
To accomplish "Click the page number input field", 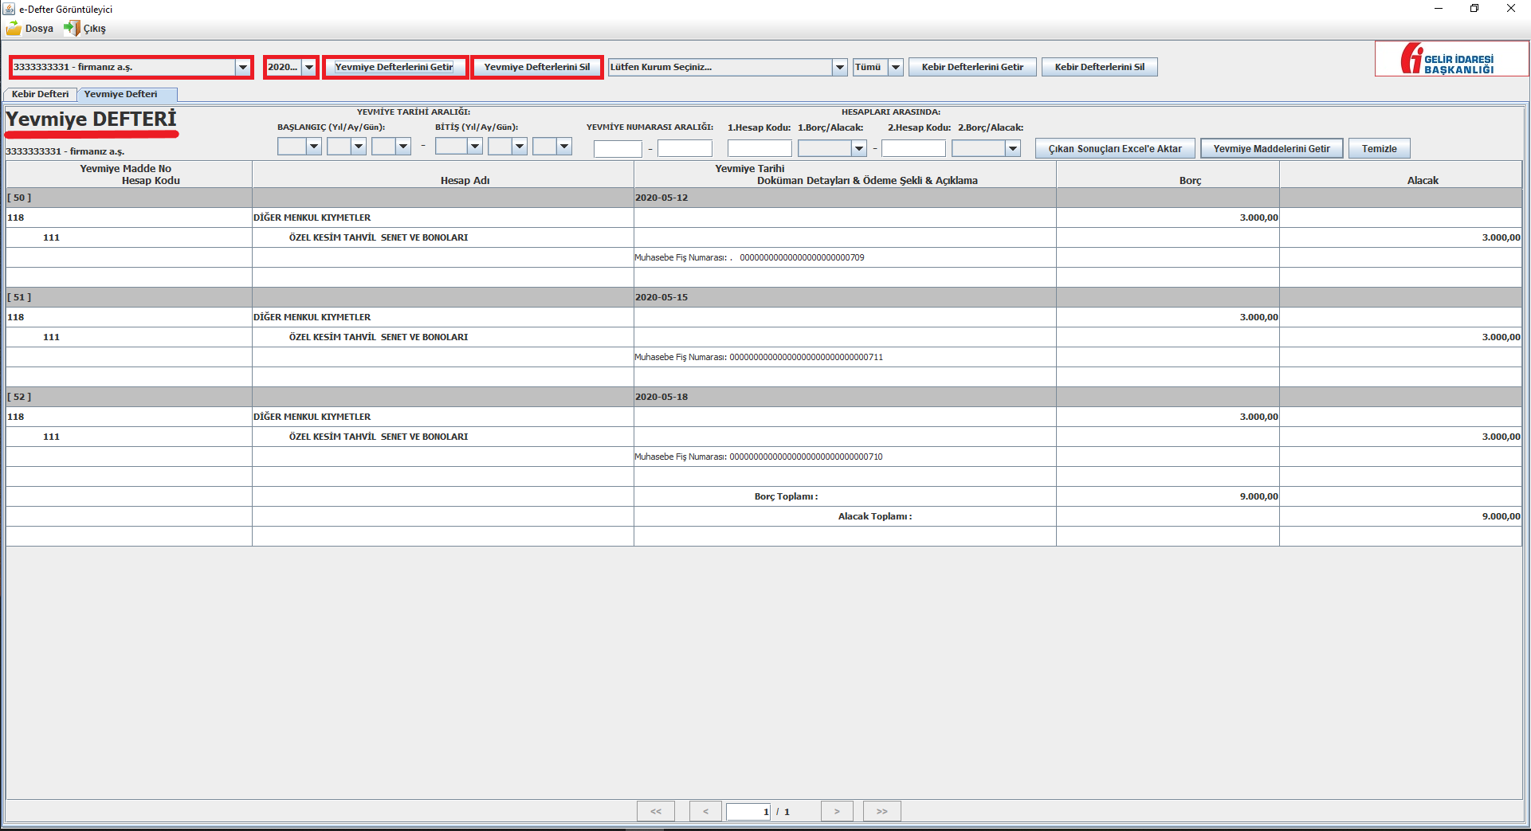I will tap(748, 811).
